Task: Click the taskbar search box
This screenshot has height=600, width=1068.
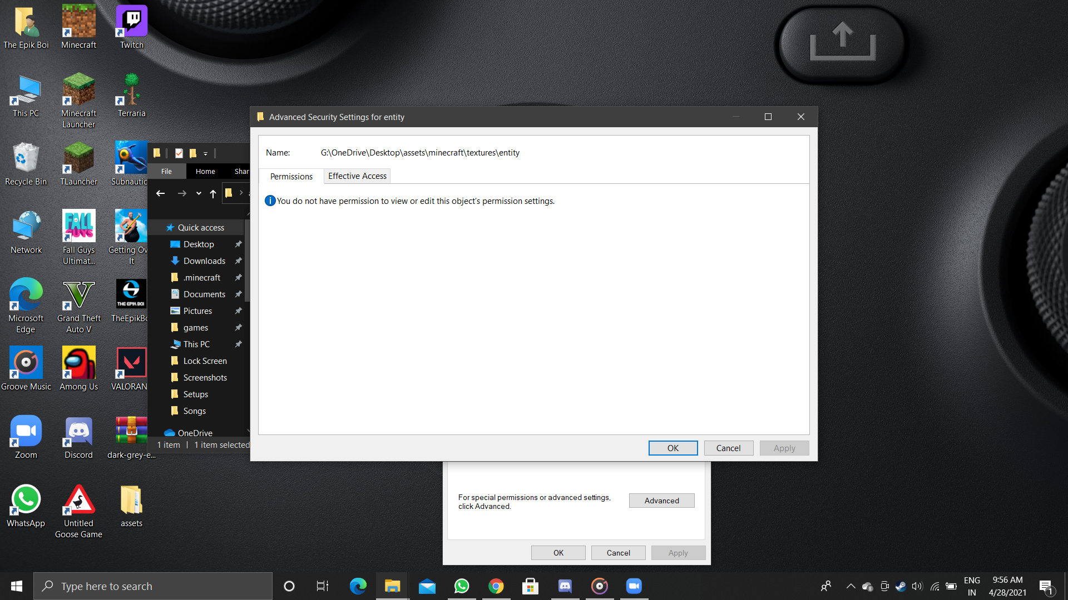Action: coord(153,586)
